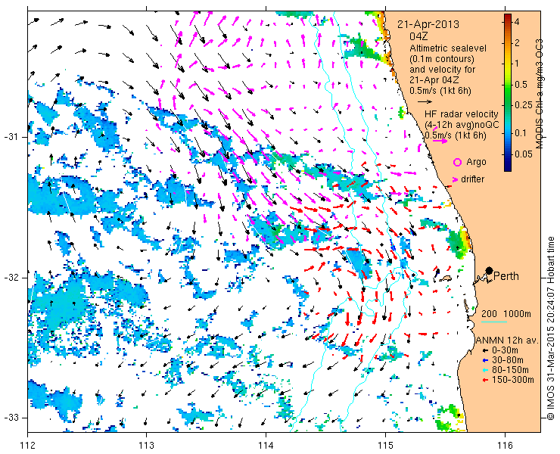Click the colorbar tick label '0.1'

coord(520,133)
